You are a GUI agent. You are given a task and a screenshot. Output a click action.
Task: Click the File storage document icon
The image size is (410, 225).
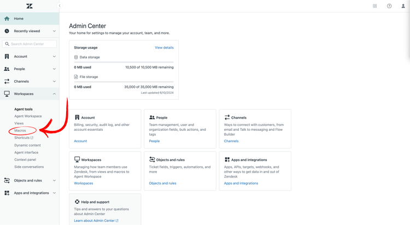[x=76, y=77]
